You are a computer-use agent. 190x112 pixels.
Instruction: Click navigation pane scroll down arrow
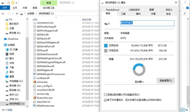coord(27,106)
